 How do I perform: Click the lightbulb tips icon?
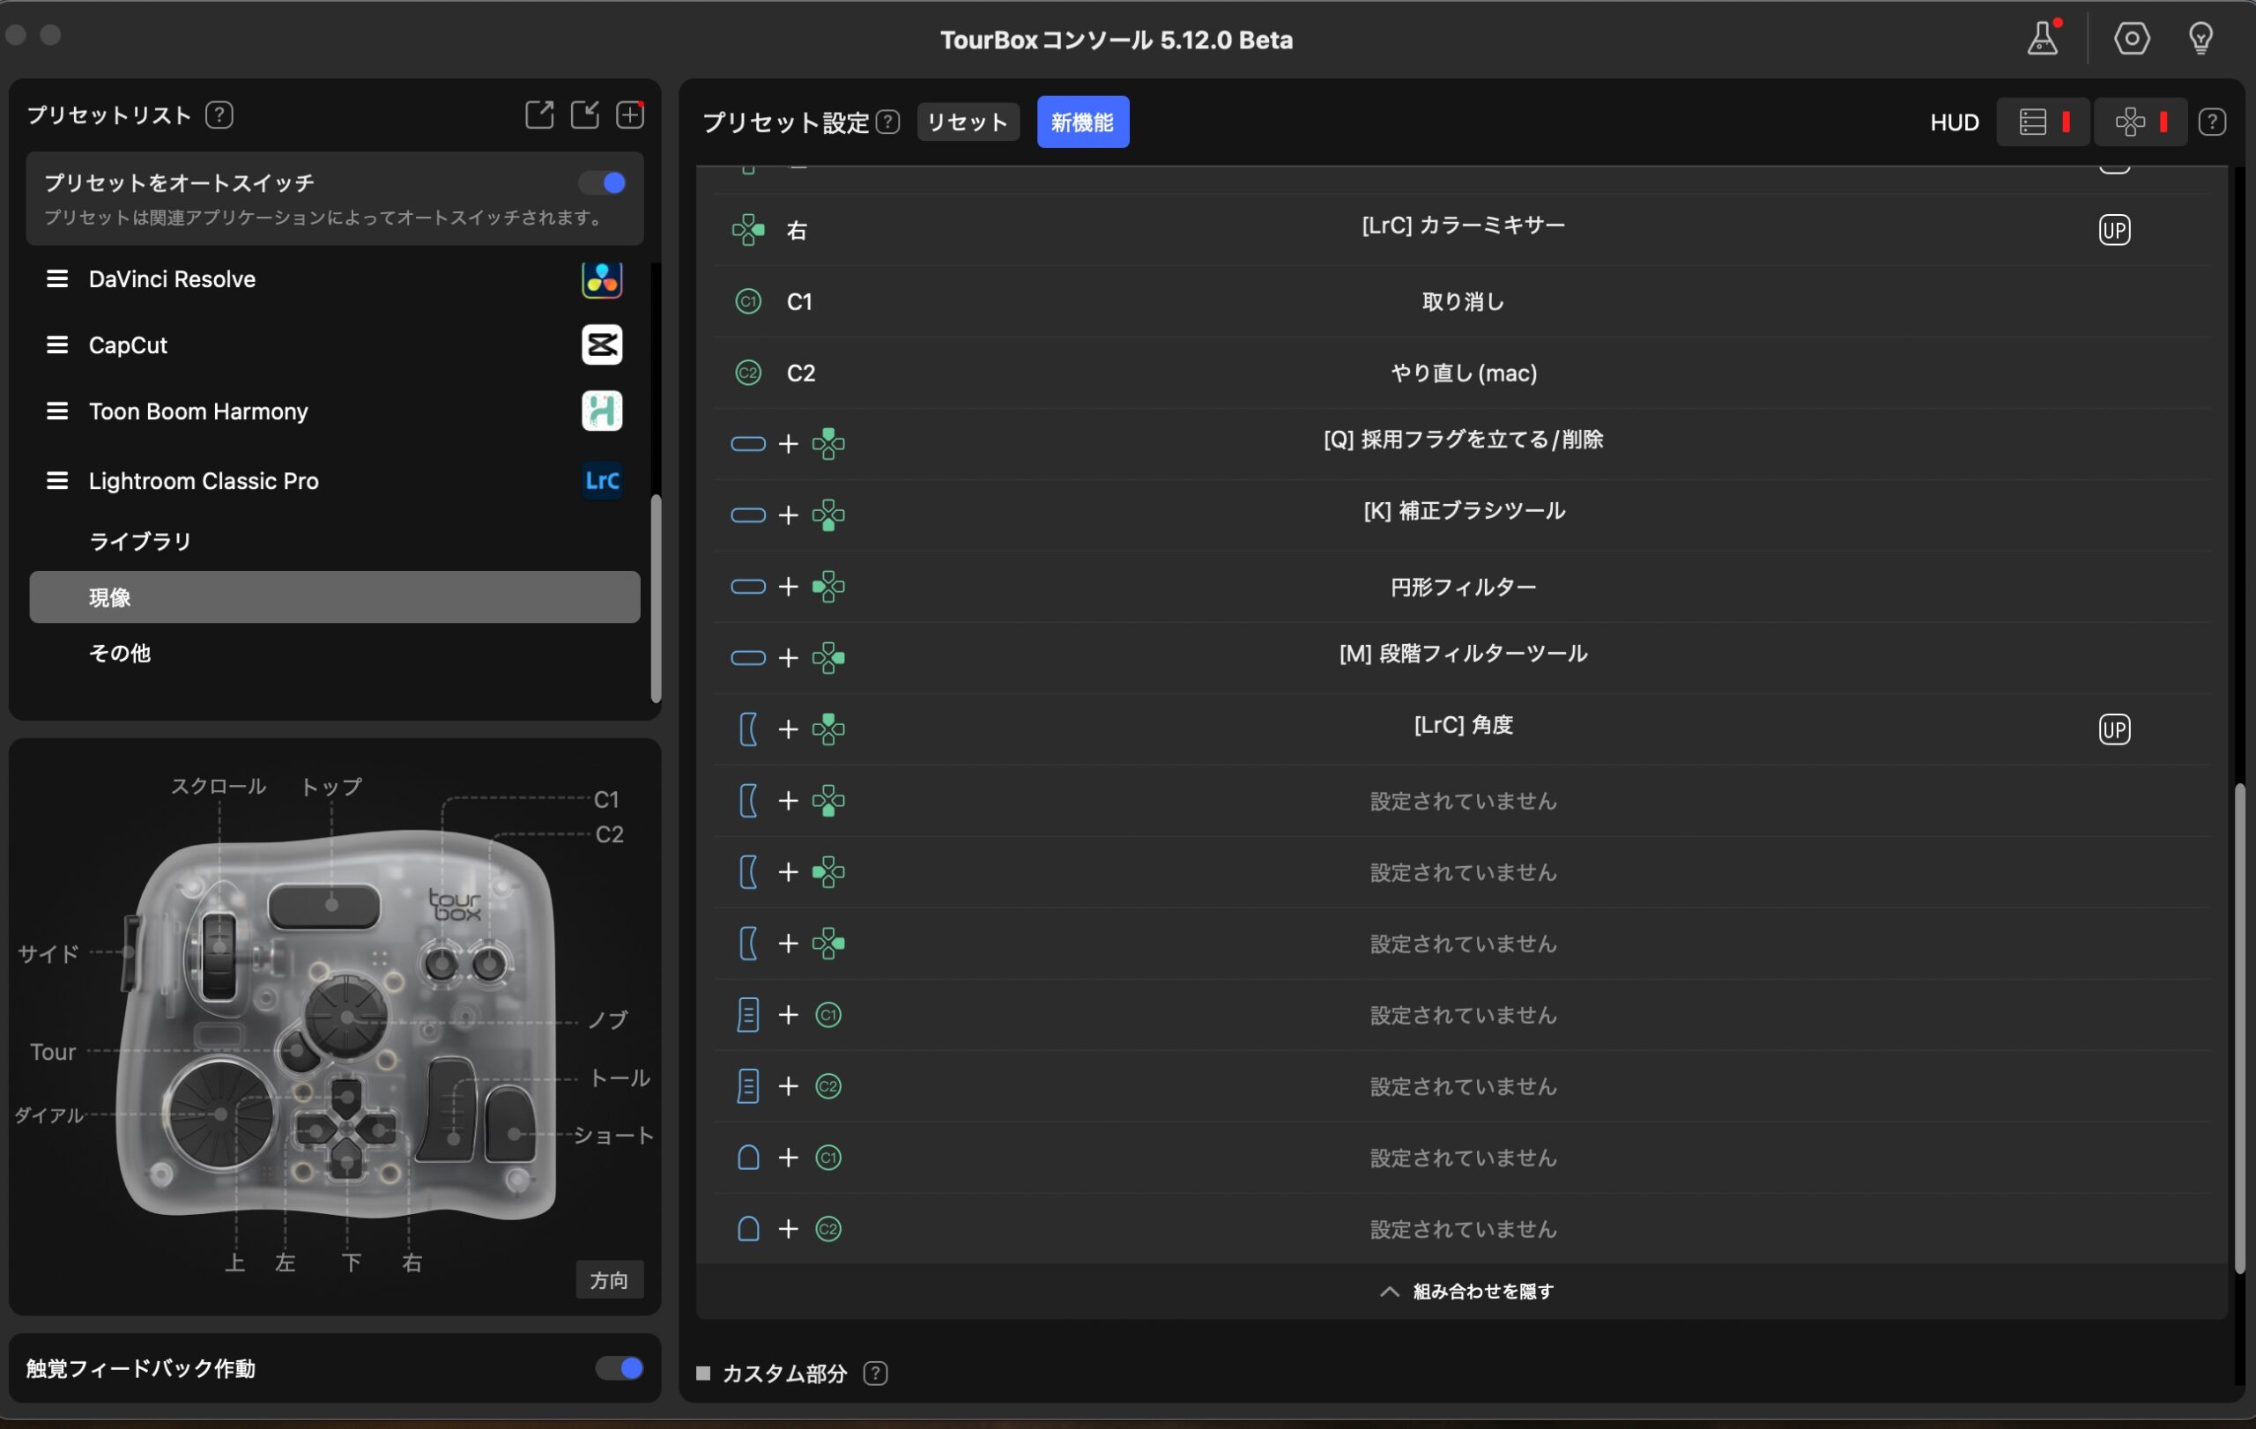[2200, 40]
